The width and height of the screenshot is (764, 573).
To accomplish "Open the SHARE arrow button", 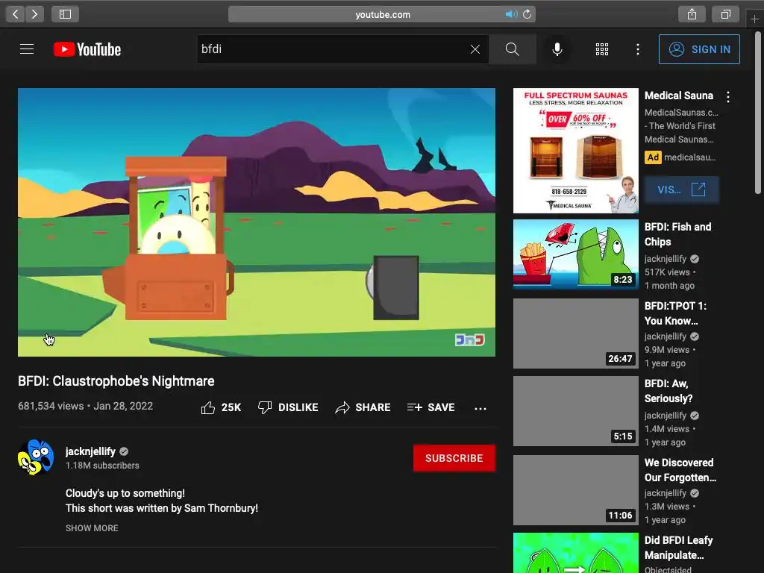I will pos(363,407).
